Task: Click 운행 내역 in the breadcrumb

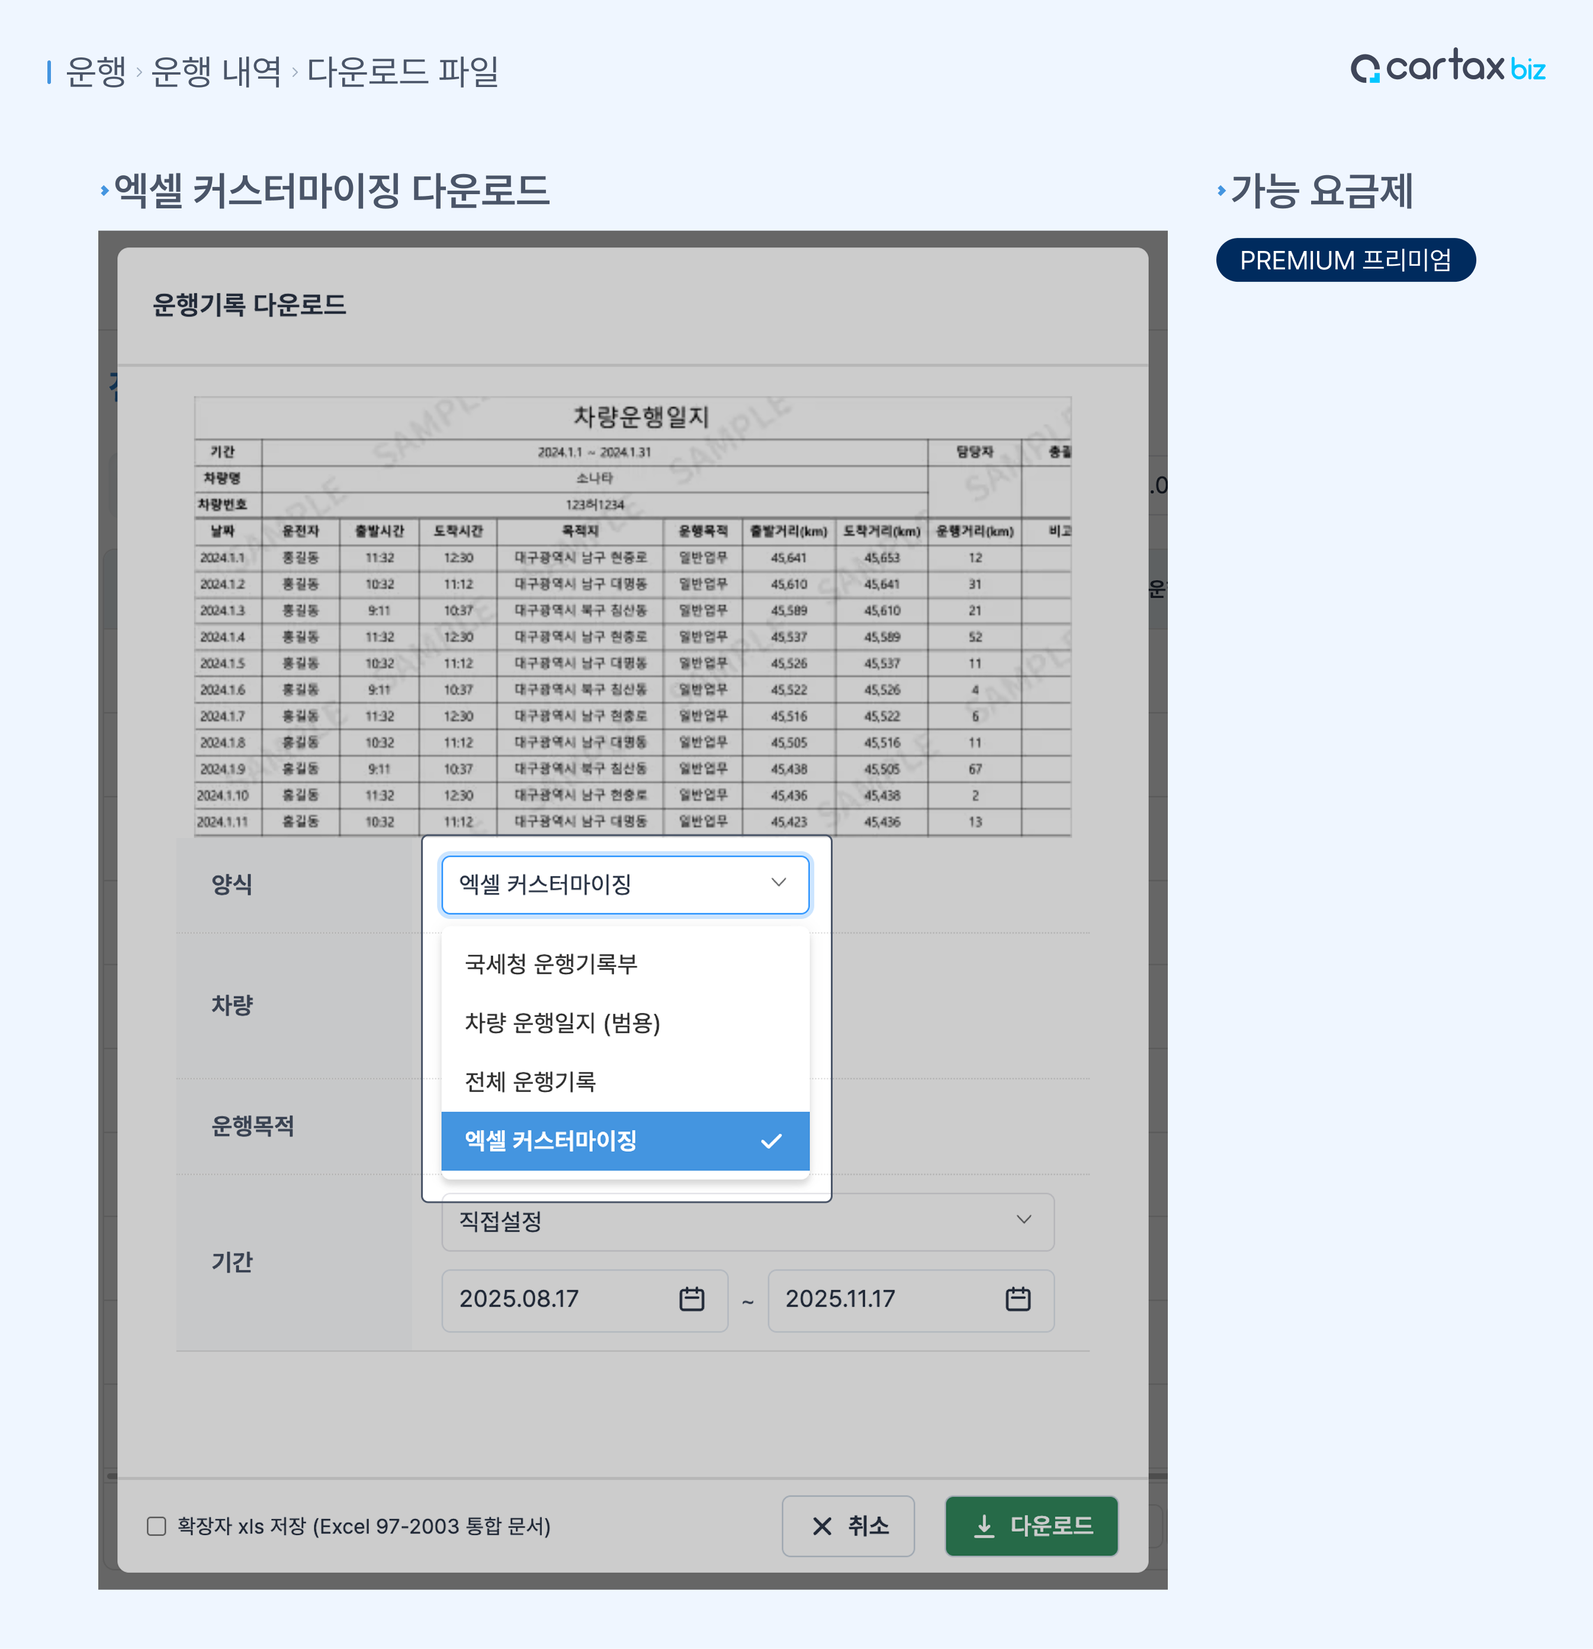Action: pyautogui.click(x=216, y=72)
